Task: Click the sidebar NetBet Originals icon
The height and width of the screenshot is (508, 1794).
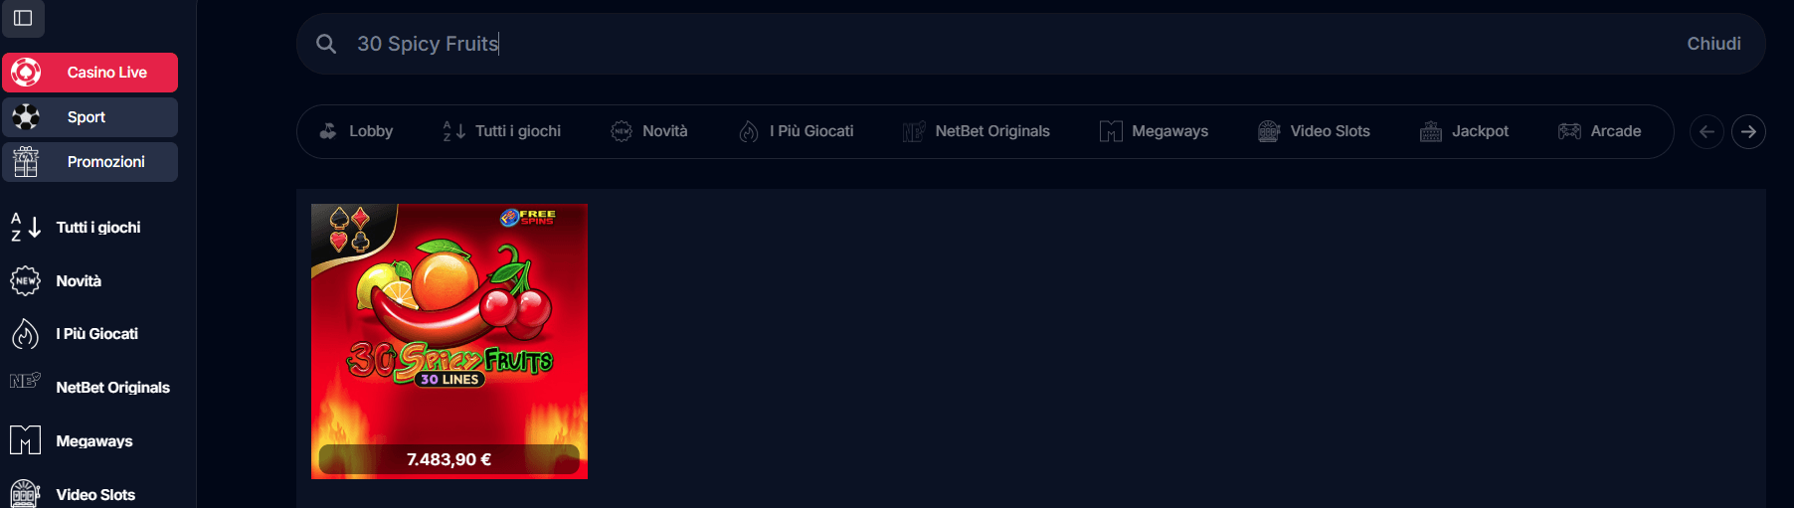Action: [x=26, y=381]
